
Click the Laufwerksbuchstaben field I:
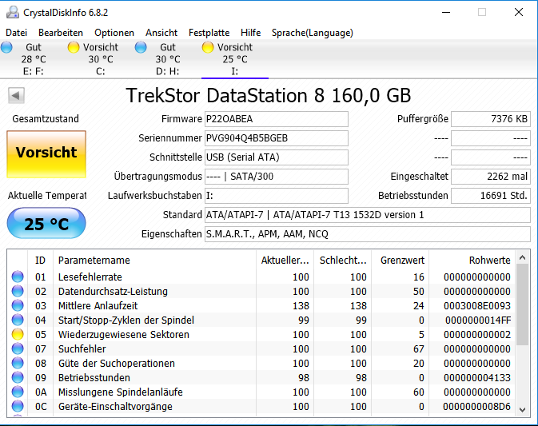277,196
